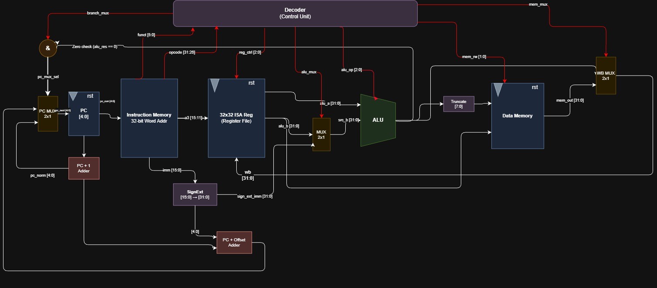Select the PC + Offset Adder block

tap(234, 242)
